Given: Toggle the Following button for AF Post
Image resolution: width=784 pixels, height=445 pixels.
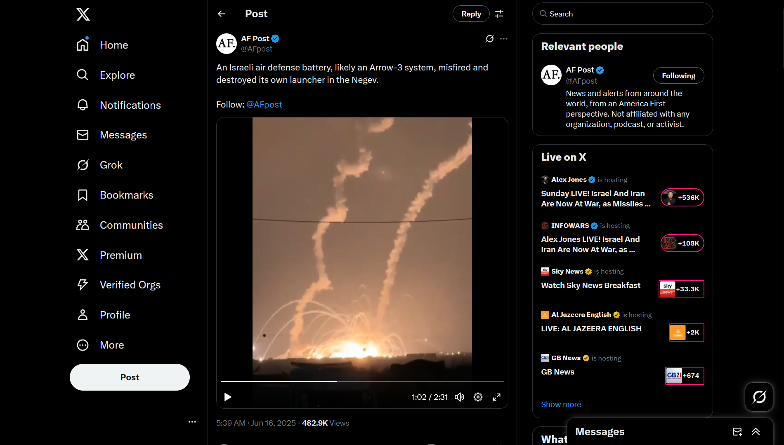Looking at the screenshot, I should coord(678,75).
